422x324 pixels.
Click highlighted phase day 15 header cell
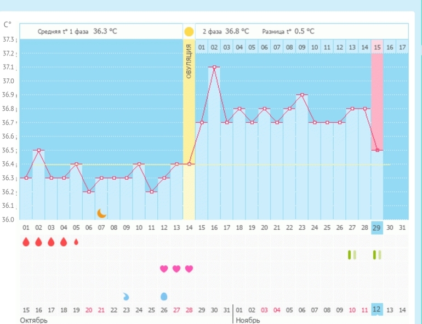[377, 48]
